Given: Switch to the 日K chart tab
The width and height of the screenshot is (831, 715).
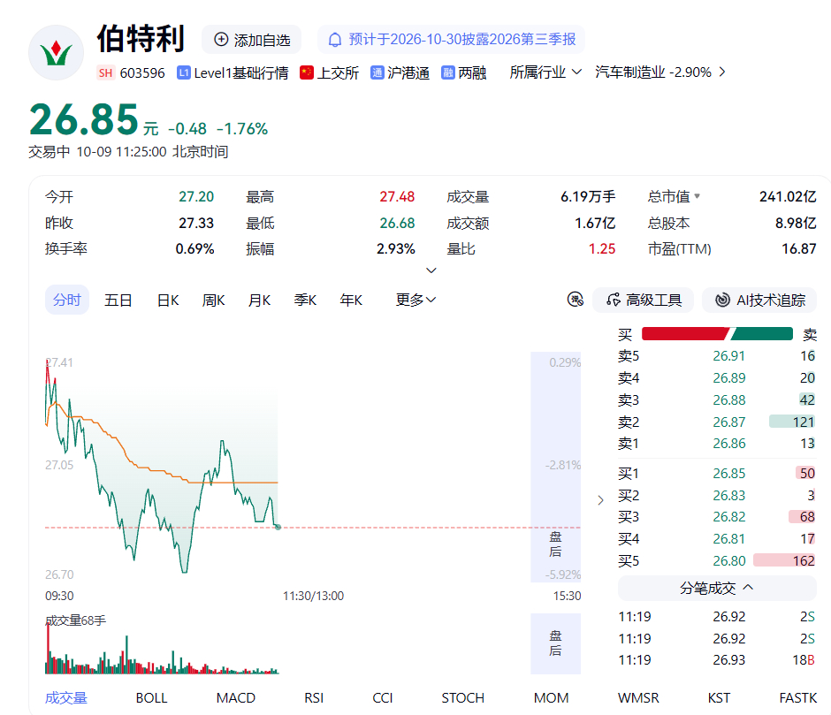Looking at the screenshot, I should point(168,300).
